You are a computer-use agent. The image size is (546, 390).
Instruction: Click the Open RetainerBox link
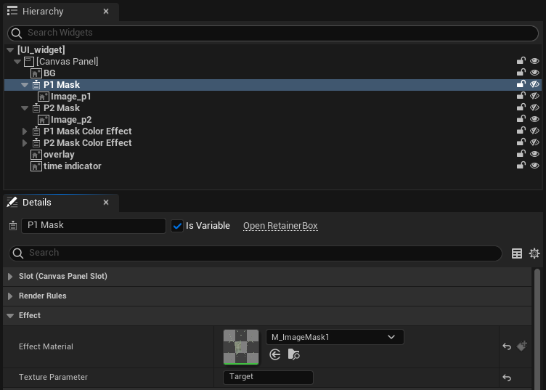(x=280, y=226)
